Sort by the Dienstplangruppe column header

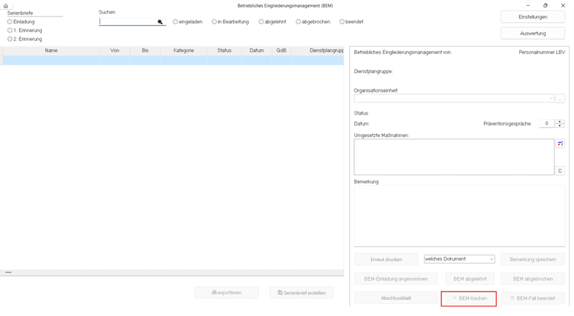[x=318, y=50]
